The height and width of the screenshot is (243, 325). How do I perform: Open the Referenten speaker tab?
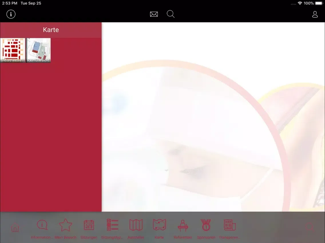pyautogui.click(x=183, y=229)
